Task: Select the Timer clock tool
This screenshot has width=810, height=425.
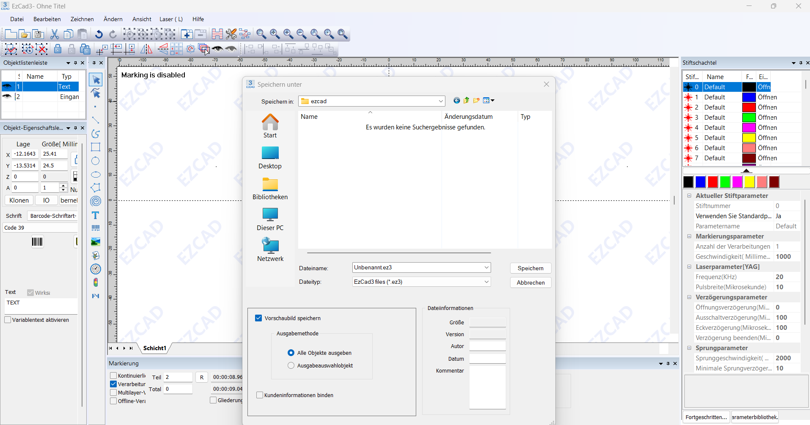Action: 96,269
